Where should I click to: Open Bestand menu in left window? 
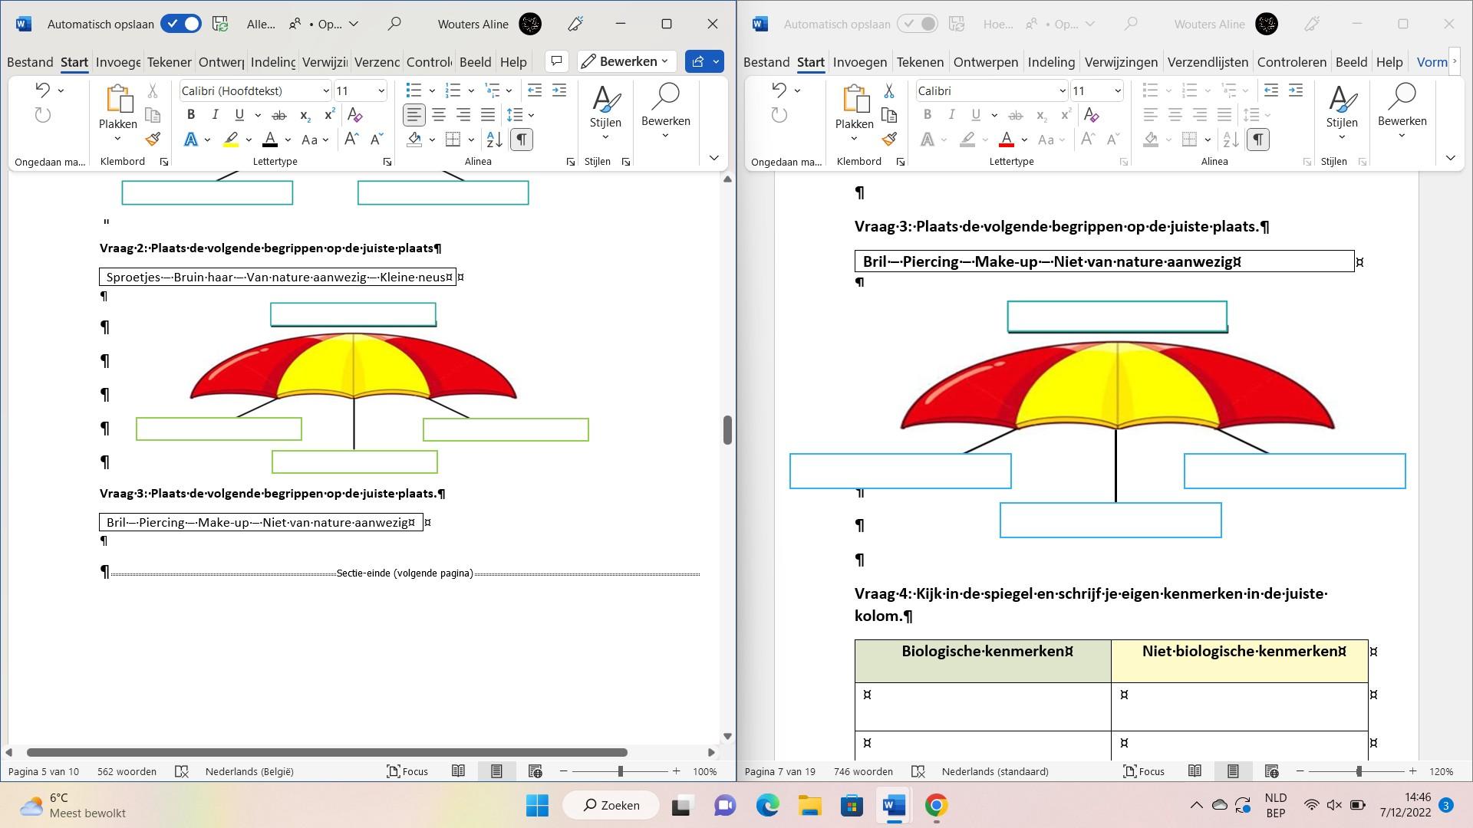(x=30, y=62)
